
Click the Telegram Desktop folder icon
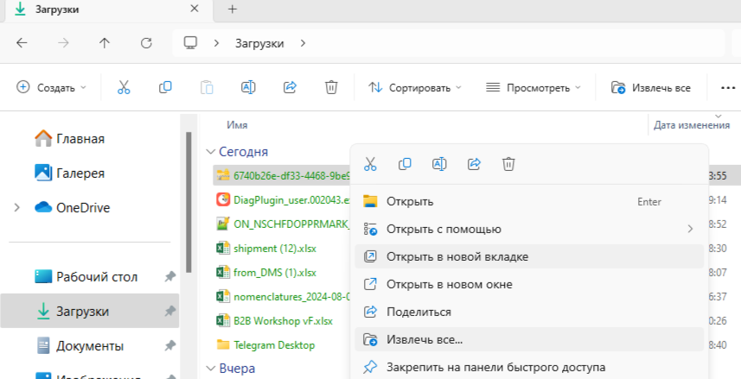click(x=223, y=344)
